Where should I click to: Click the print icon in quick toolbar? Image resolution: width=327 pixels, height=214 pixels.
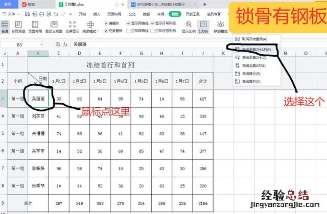pyautogui.click(x=42, y=14)
